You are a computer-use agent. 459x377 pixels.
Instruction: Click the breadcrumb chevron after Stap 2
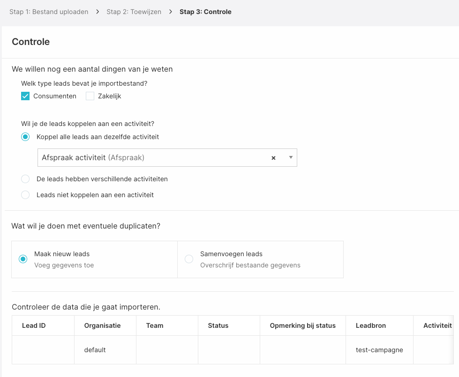170,12
